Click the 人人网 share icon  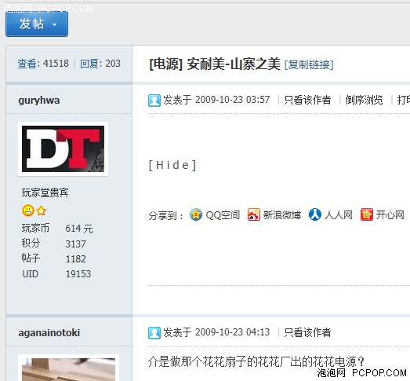tap(315, 215)
